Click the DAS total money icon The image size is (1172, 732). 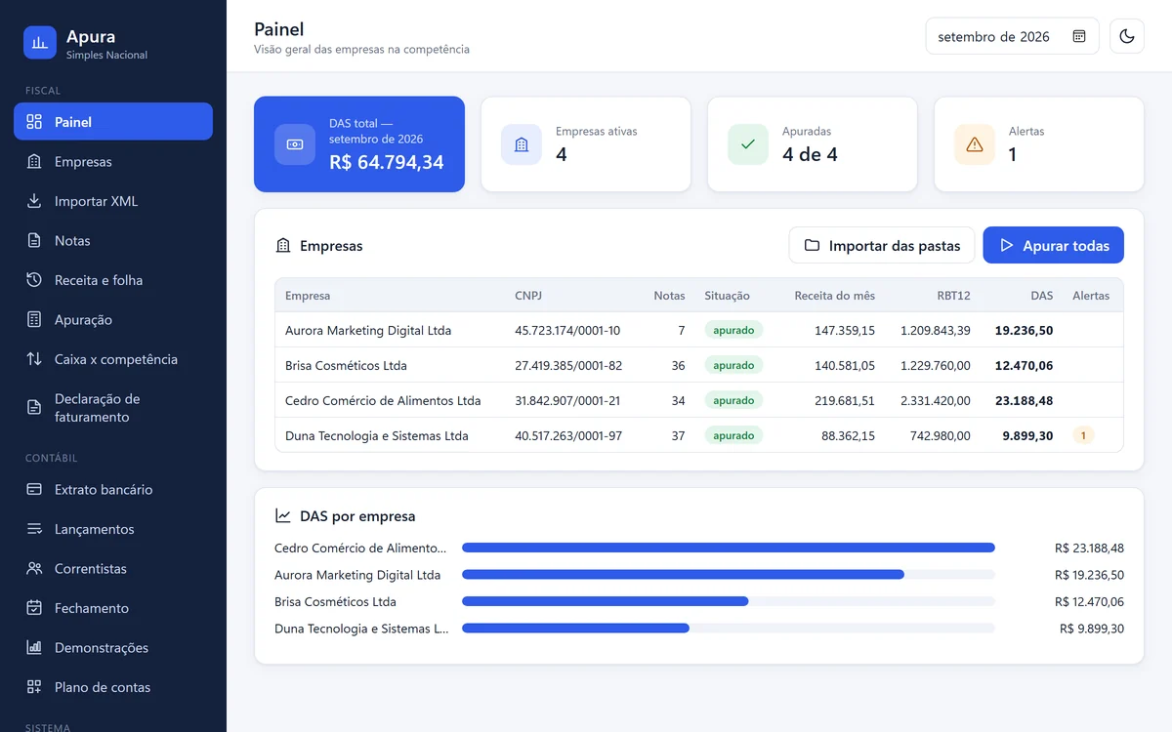coord(295,144)
